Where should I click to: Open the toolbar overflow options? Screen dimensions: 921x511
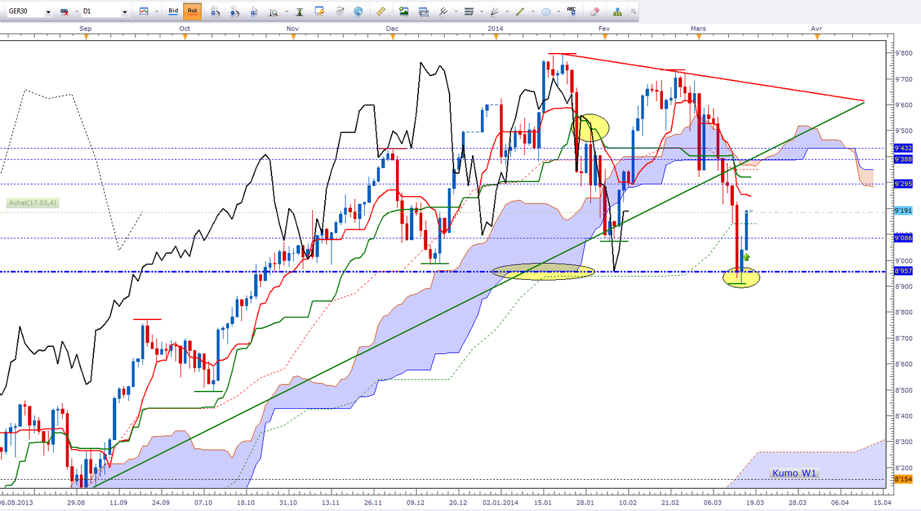[633, 12]
